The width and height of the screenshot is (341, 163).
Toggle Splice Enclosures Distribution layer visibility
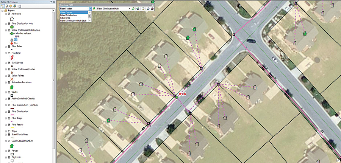(9, 30)
